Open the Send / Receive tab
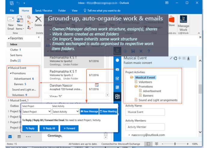Screen dimensions: 209x148 (44, 10)
